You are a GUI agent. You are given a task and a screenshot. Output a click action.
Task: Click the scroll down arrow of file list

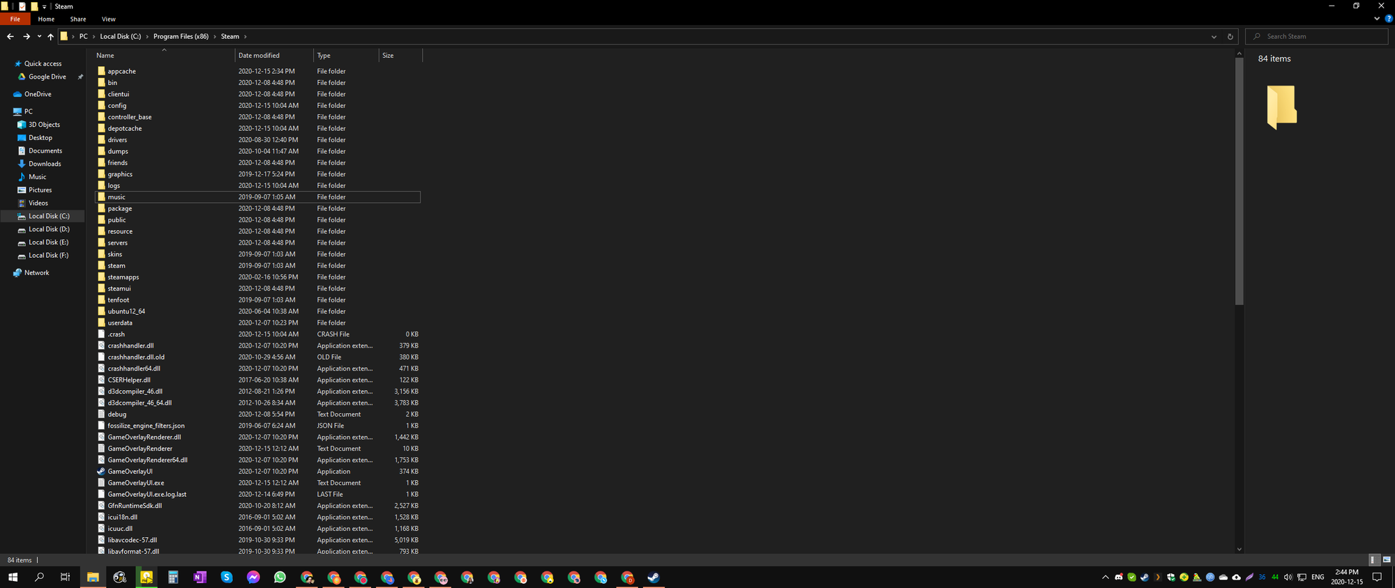click(1239, 549)
